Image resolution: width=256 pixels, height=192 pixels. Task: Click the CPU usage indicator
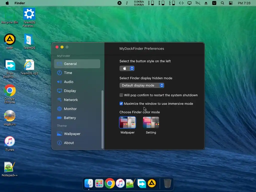tap(172, 3)
